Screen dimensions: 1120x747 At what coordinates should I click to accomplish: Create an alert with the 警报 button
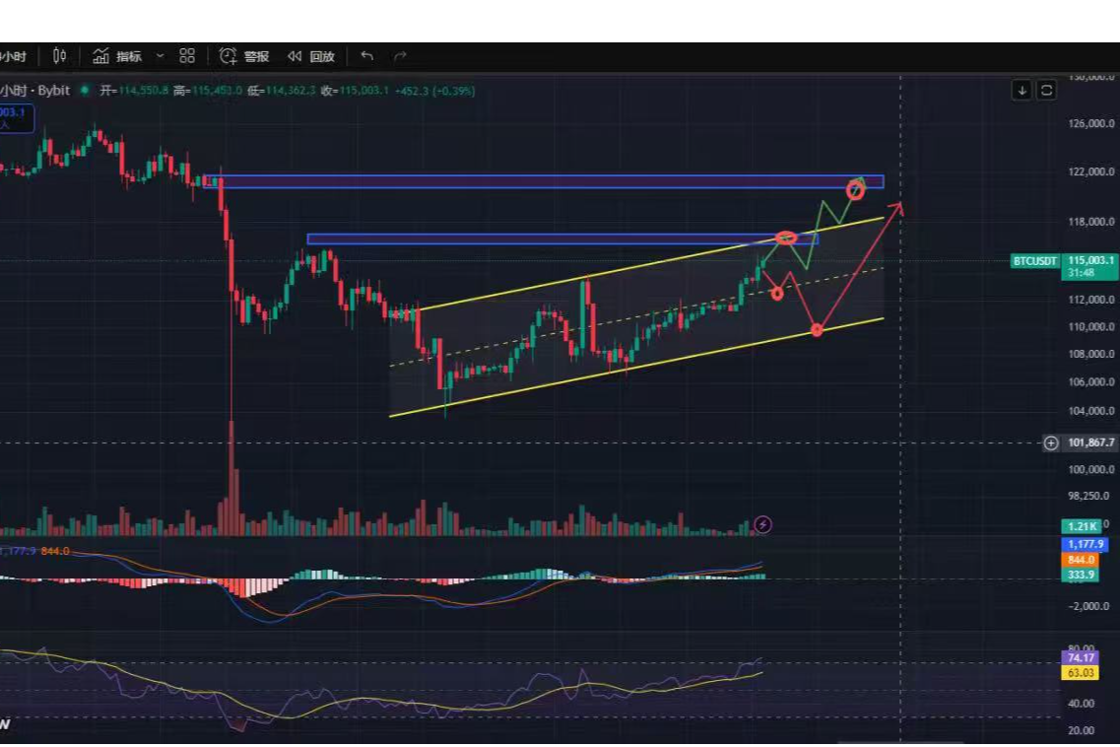(244, 56)
